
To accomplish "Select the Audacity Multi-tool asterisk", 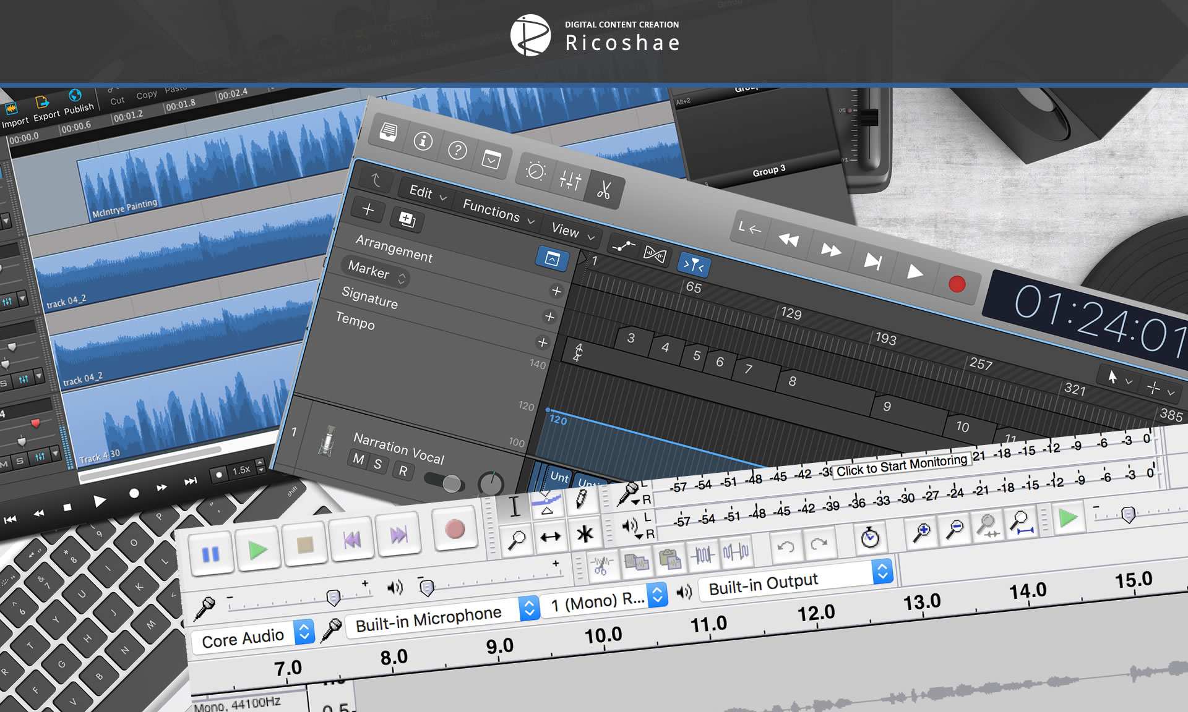I will coord(584,533).
